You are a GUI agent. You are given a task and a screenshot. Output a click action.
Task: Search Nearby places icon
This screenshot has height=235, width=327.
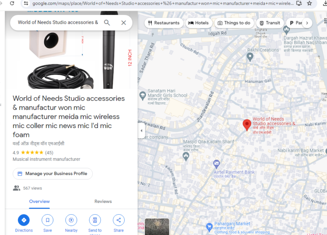coord(71,220)
